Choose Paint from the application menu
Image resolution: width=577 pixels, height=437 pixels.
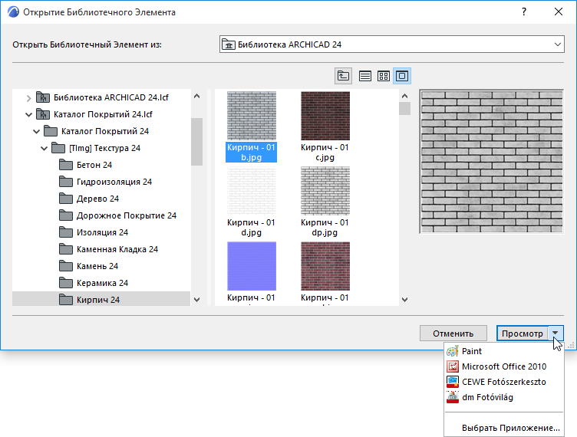click(x=472, y=351)
